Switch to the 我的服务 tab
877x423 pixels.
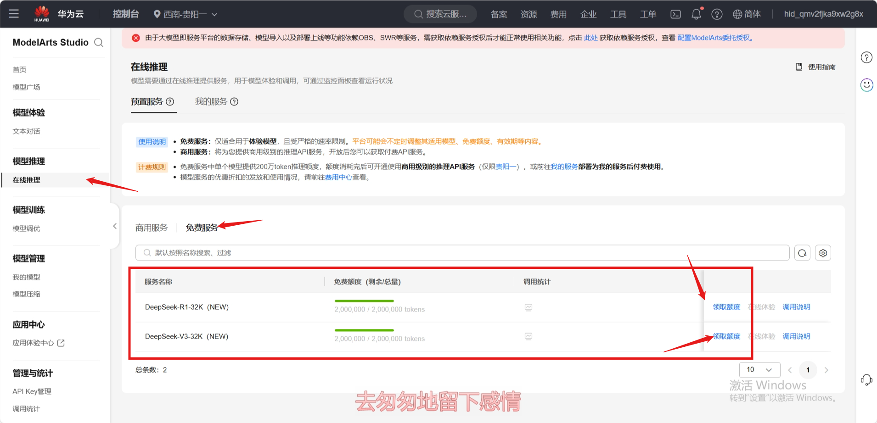click(x=211, y=102)
